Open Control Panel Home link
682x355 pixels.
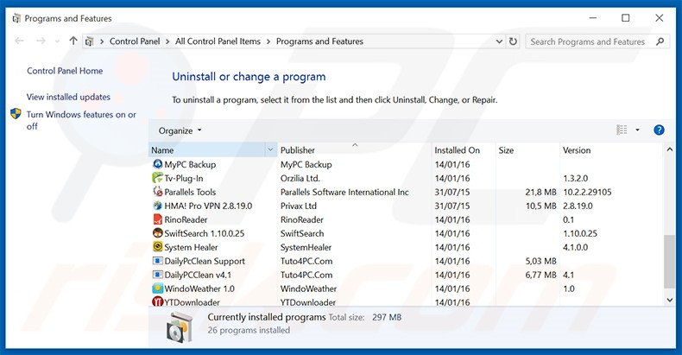(65, 71)
